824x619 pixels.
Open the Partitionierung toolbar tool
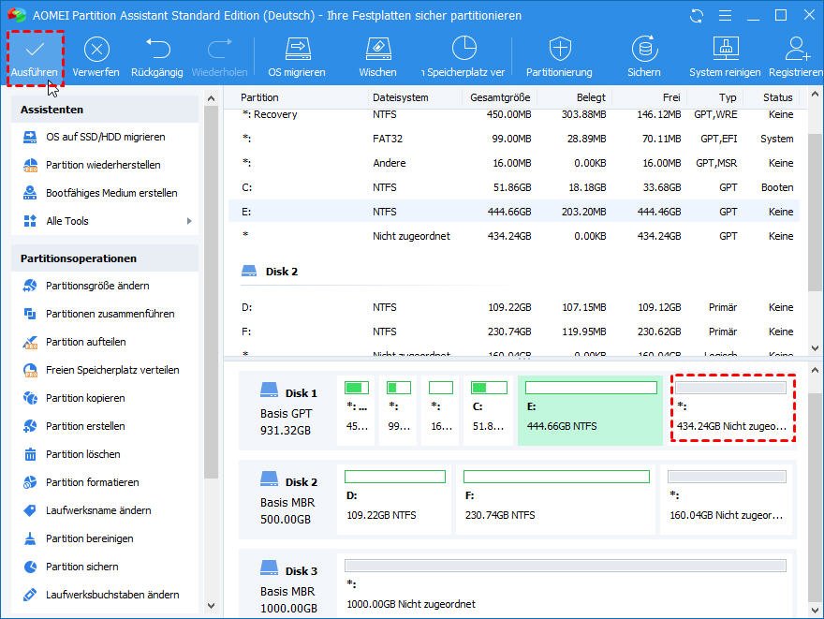pyautogui.click(x=559, y=51)
